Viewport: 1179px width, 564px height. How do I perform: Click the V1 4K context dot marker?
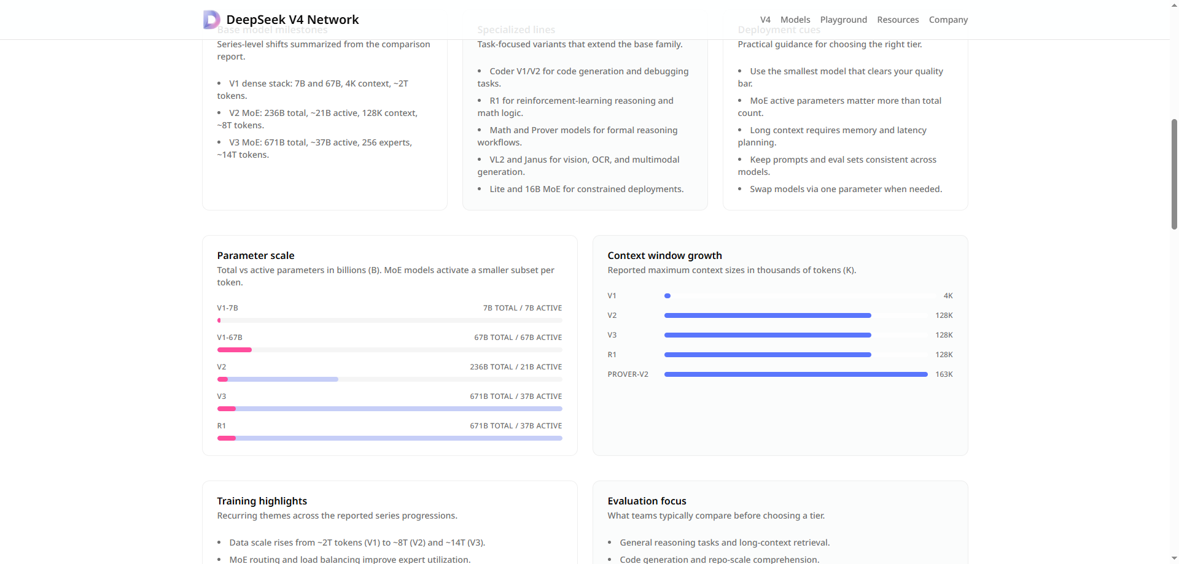(667, 295)
